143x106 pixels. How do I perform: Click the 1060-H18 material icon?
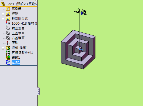click(x=8, y=24)
